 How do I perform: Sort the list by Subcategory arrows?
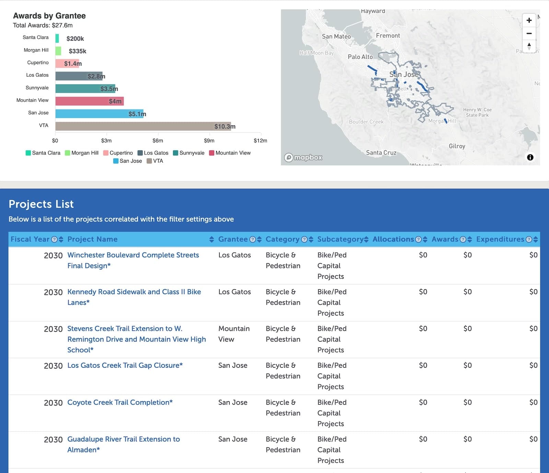coord(366,239)
